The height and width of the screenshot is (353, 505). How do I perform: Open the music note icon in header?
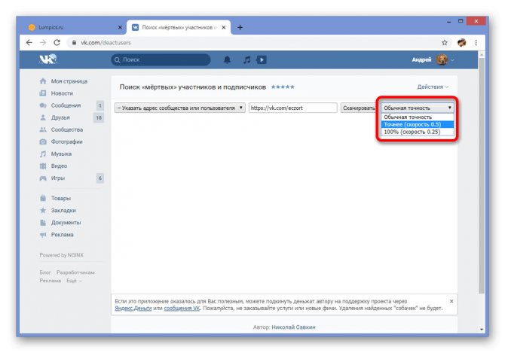coord(246,59)
